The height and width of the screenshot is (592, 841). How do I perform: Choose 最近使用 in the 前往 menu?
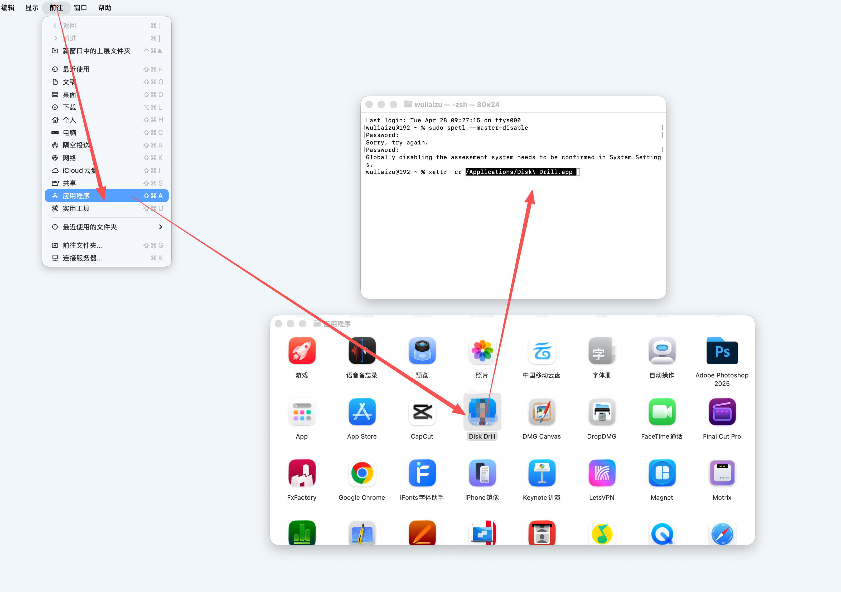tap(107, 69)
